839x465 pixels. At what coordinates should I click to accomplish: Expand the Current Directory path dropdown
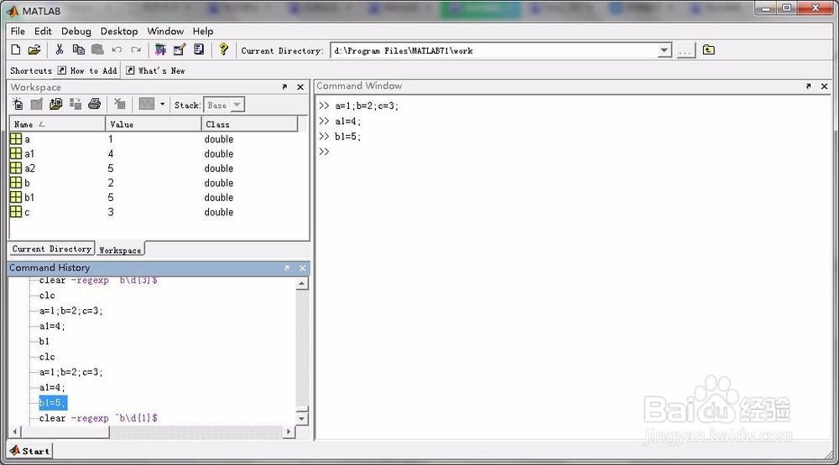(664, 50)
